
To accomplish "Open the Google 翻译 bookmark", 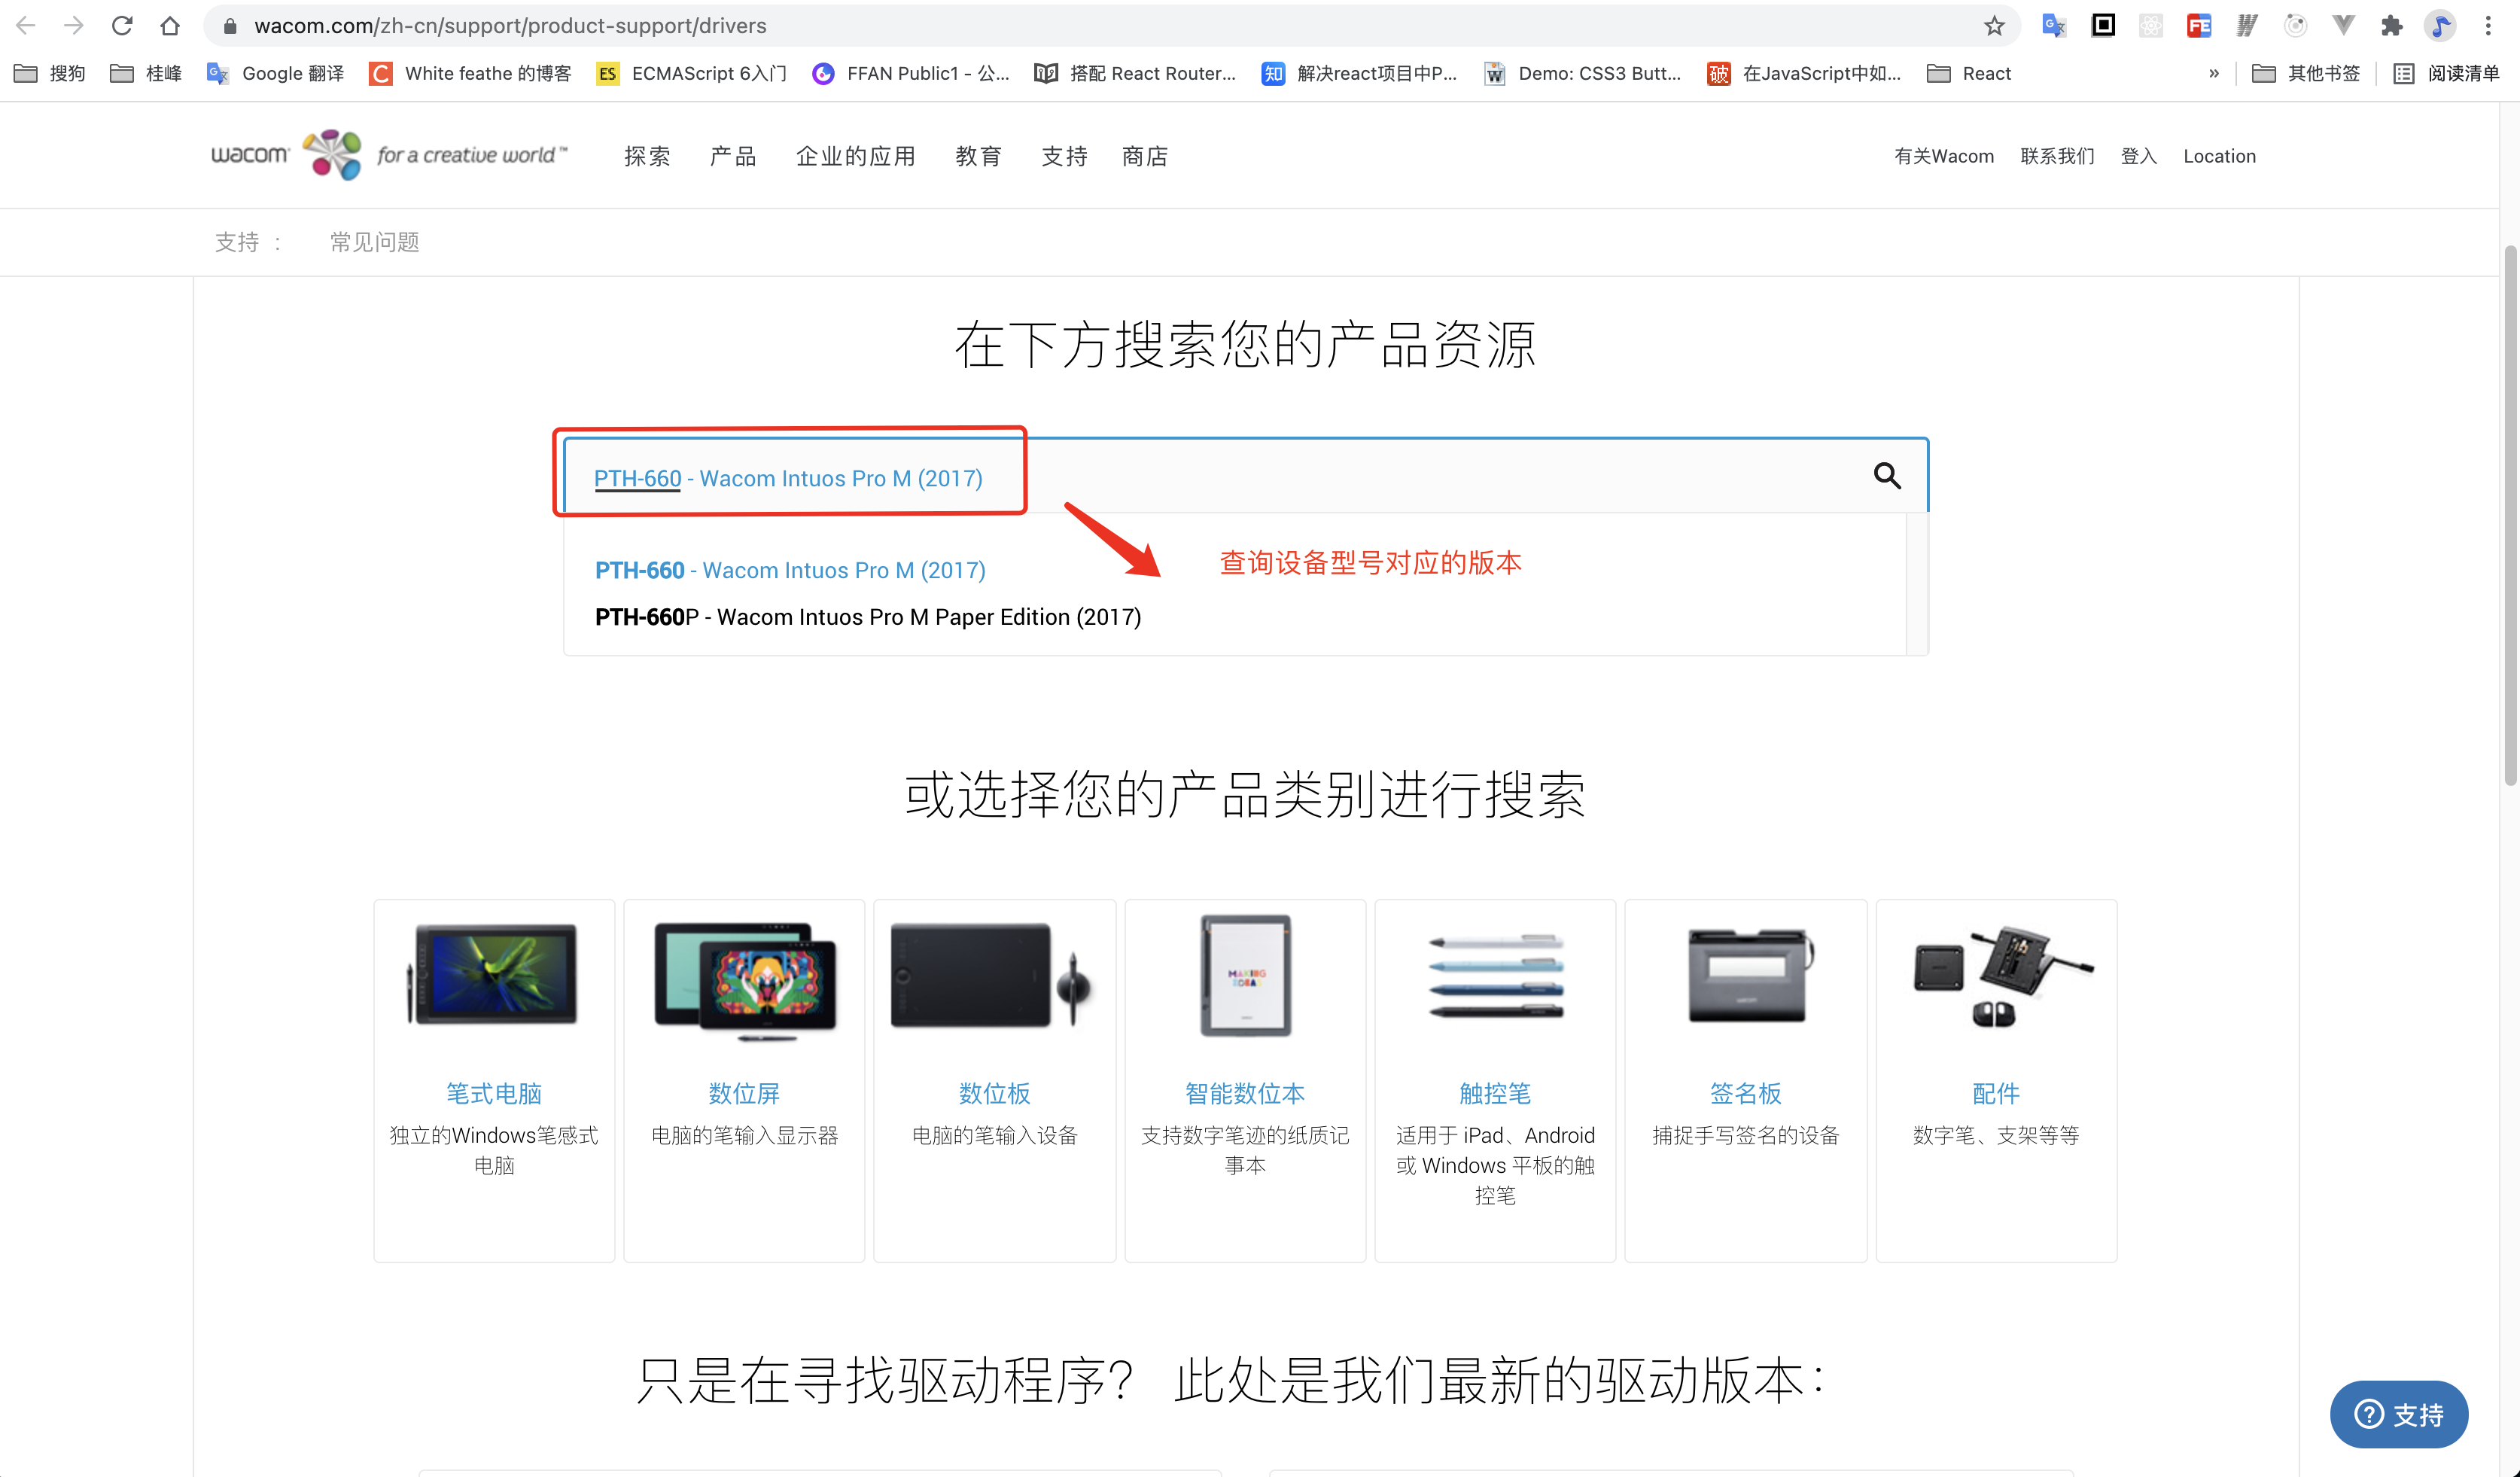I will point(274,73).
